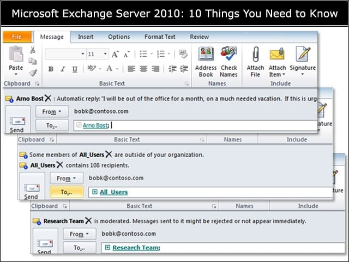This screenshot has width=349, height=262.
Task: Click the Cut scissors icon
Action: click(x=33, y=50)
